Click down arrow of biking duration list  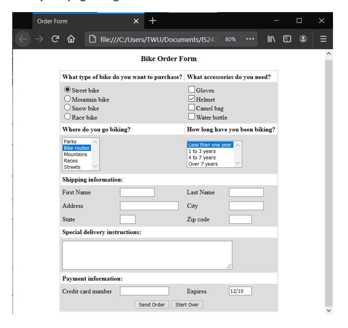coord(238,163)
